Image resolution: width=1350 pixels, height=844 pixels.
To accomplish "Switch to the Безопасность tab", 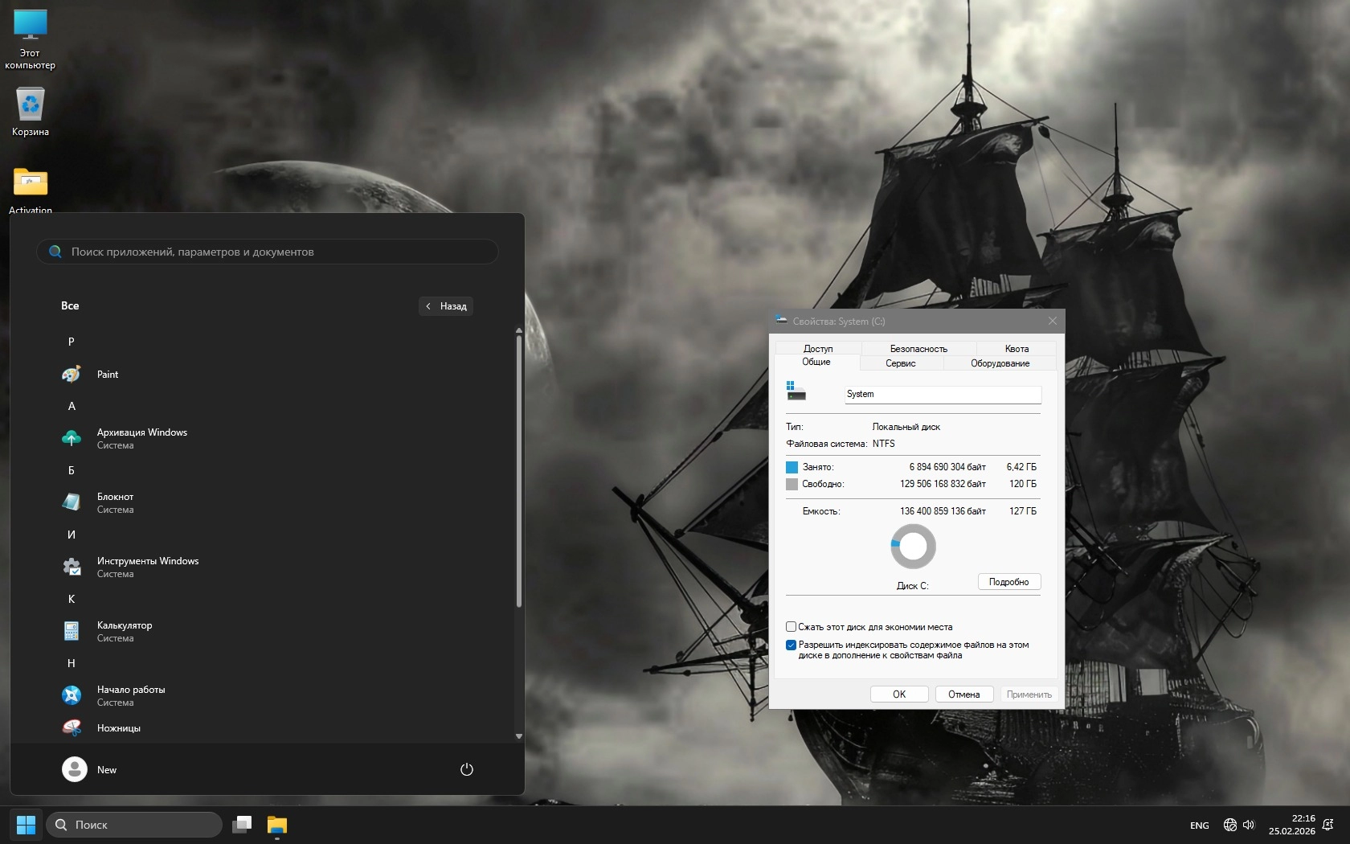I will point(918,349).
